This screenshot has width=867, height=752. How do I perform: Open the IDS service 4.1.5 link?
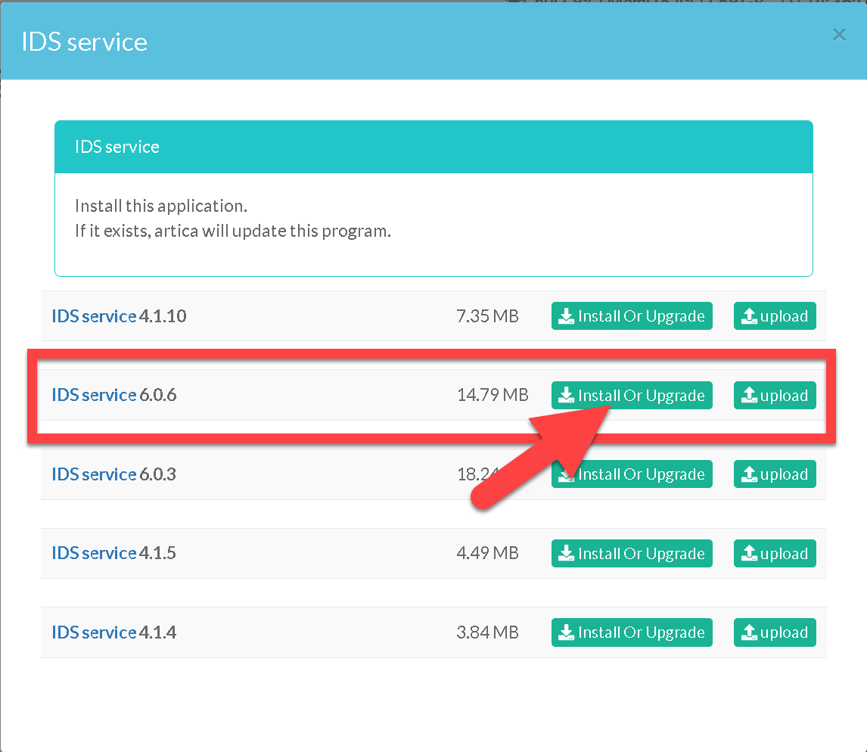[x=94, y=553]
